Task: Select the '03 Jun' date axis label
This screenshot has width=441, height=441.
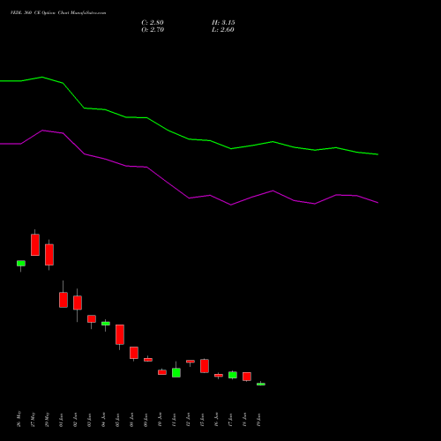Action: click(90, 420)
